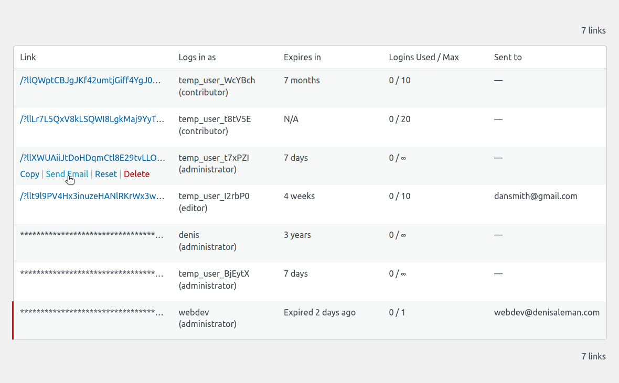Click Send Email row action
Screen dimensions: 619x383
coord(67,174)
